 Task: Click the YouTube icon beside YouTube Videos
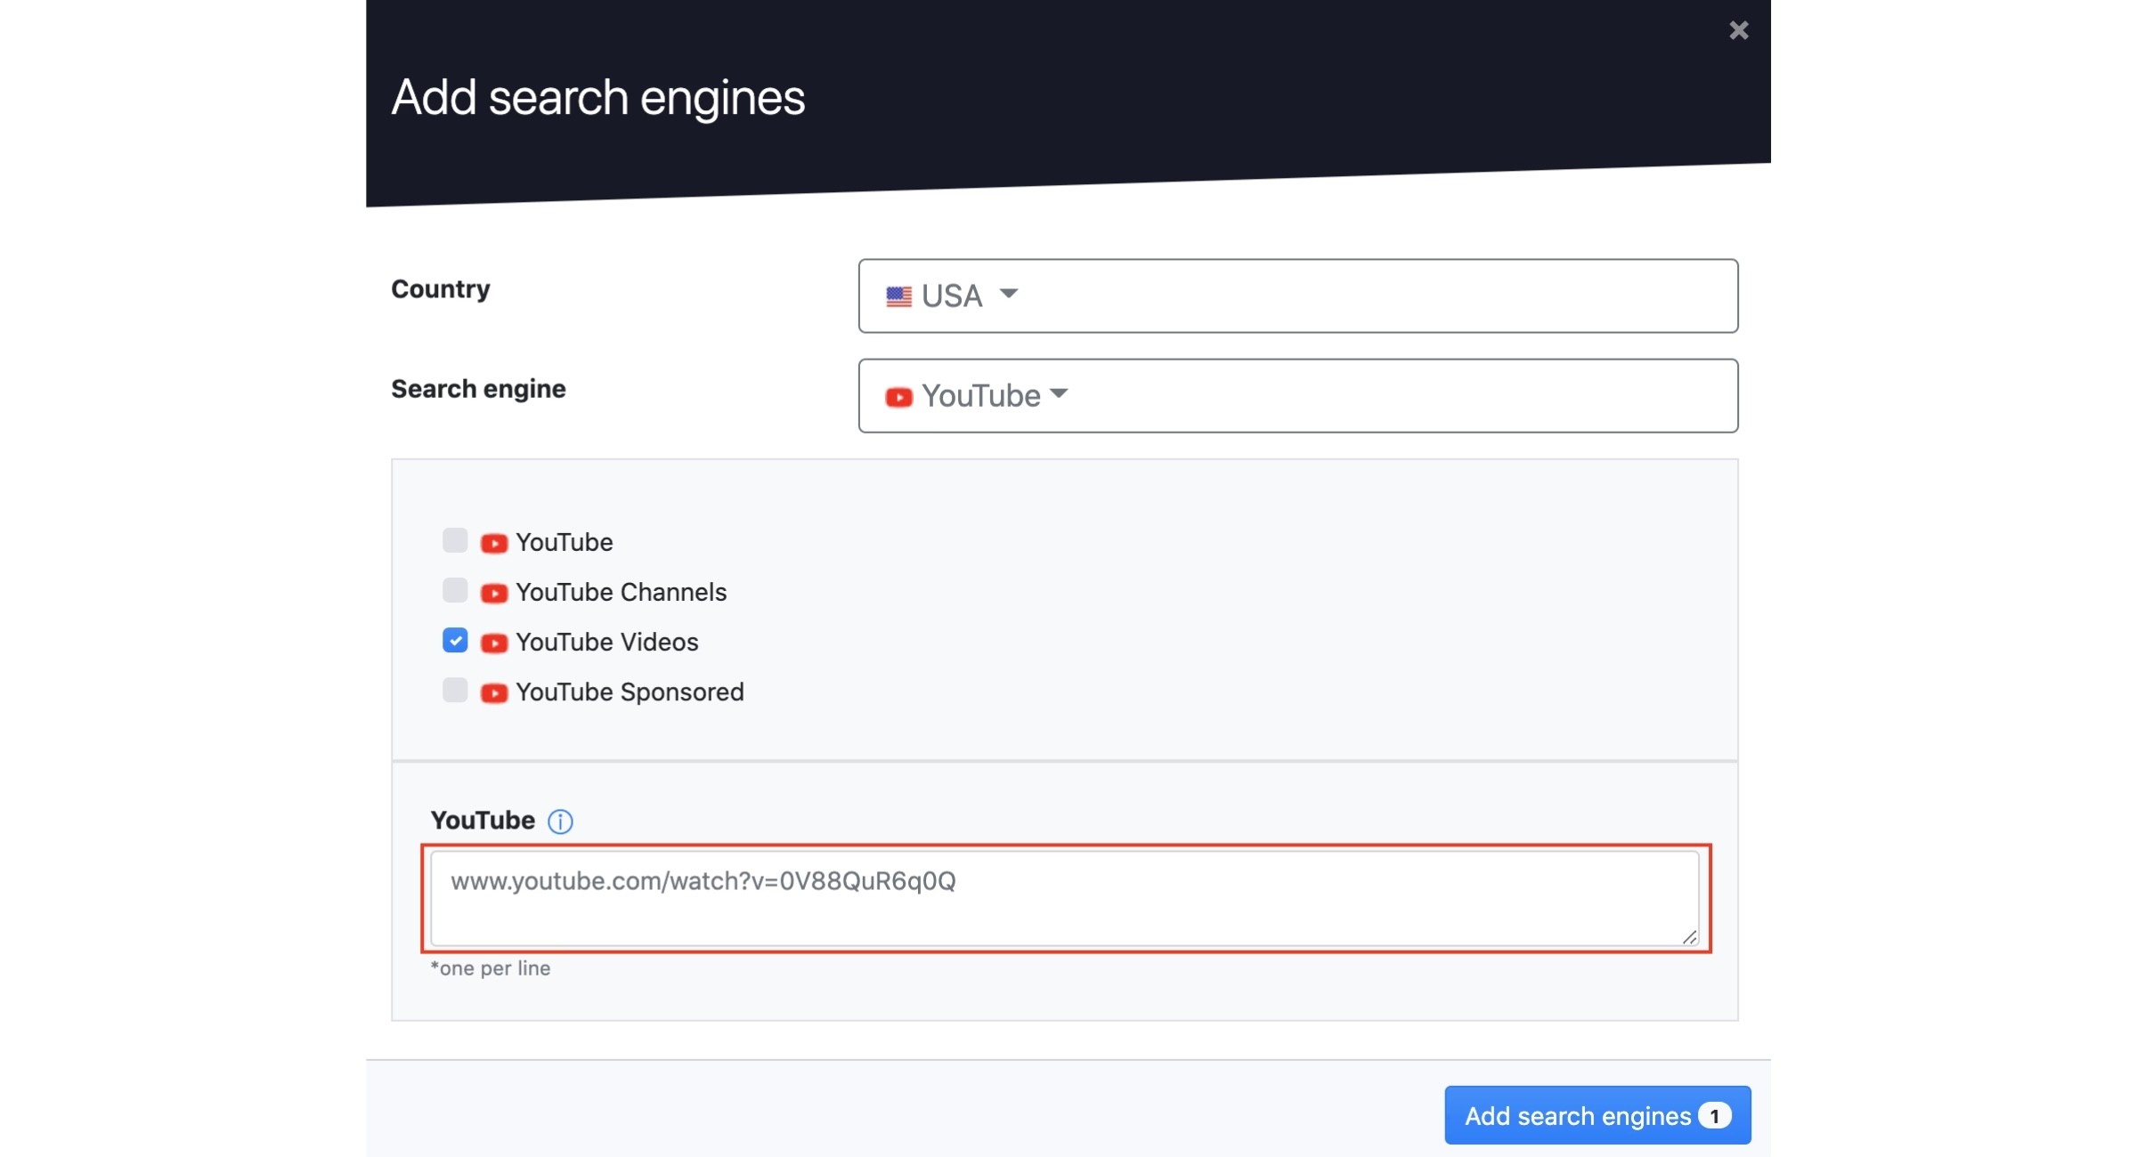(x=494, y=643)
